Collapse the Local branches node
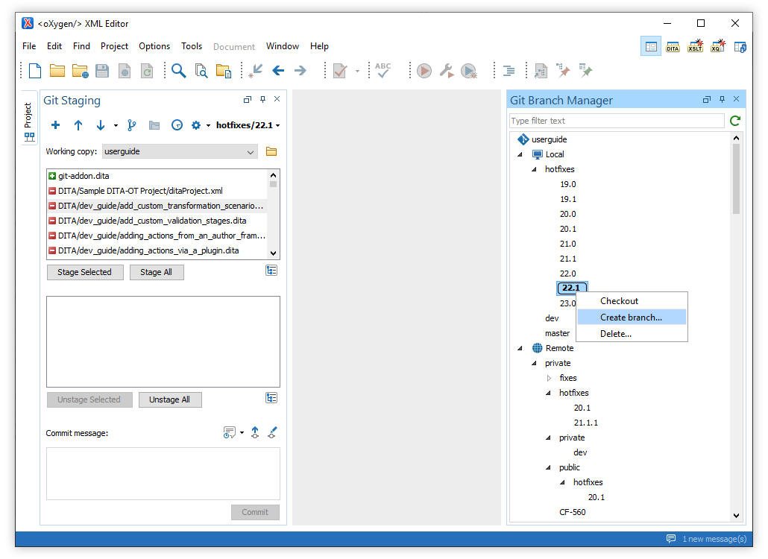The width and height of the screenshot is (768, 559). click(x=520, y=155)
